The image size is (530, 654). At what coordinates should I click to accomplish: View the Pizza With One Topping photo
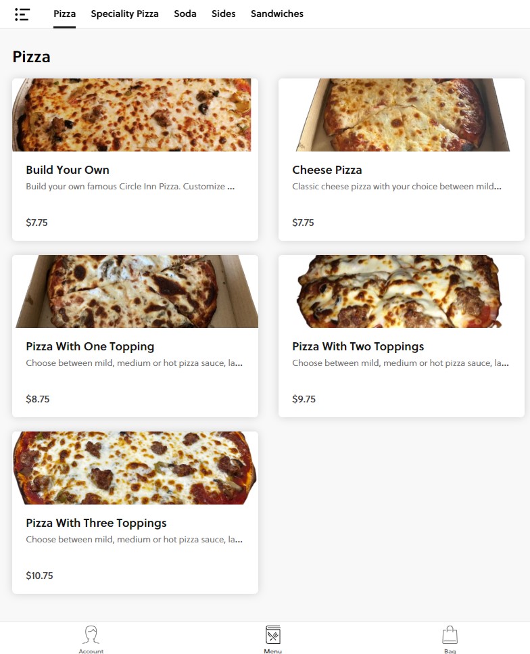pyautogui.click(x=135, y=291)
